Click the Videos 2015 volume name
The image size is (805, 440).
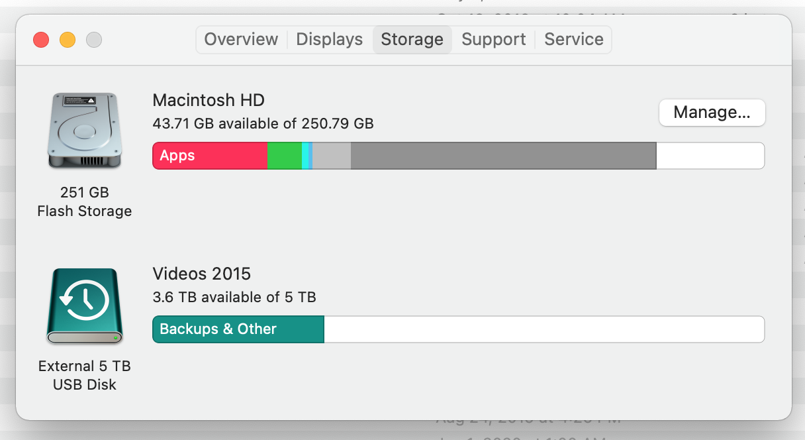tap(202, 274)
